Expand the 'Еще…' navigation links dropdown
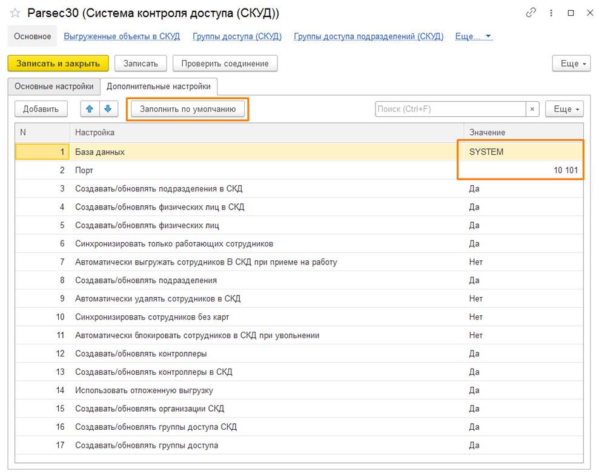Screen dimensions: 599x474 (473, 36)
